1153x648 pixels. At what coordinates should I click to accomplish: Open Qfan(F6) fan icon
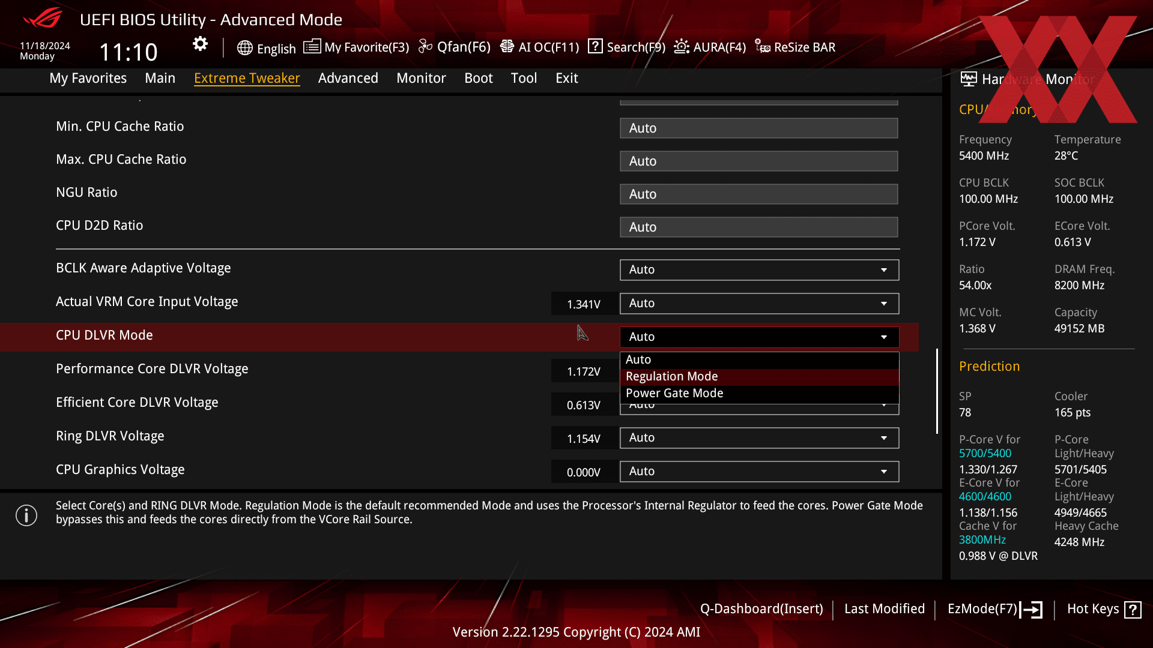[425, 47]
